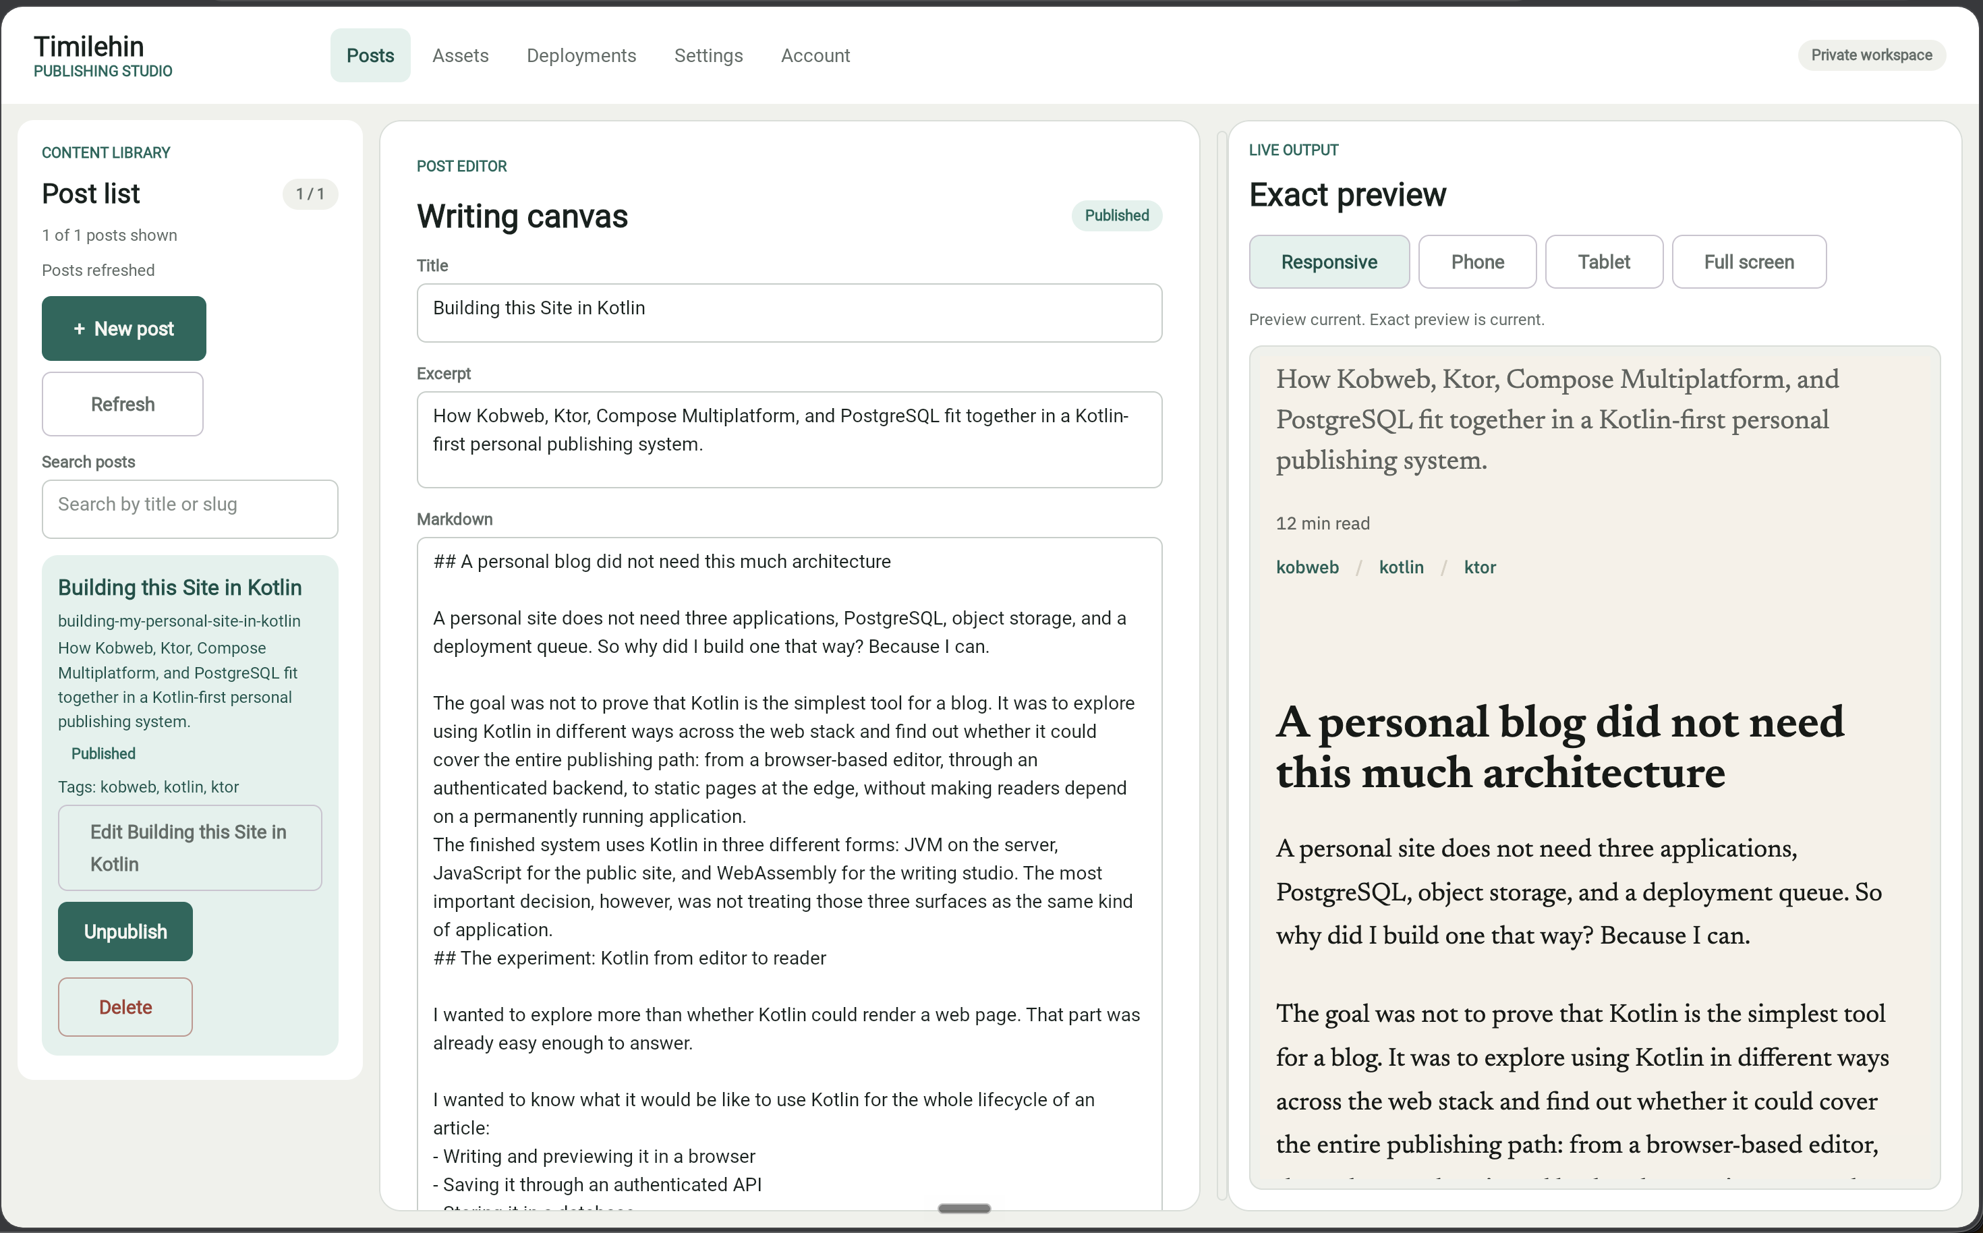
Task: Click the Tags: kobweb, kotlin, ktor line
Action: (x=148, y=787)
